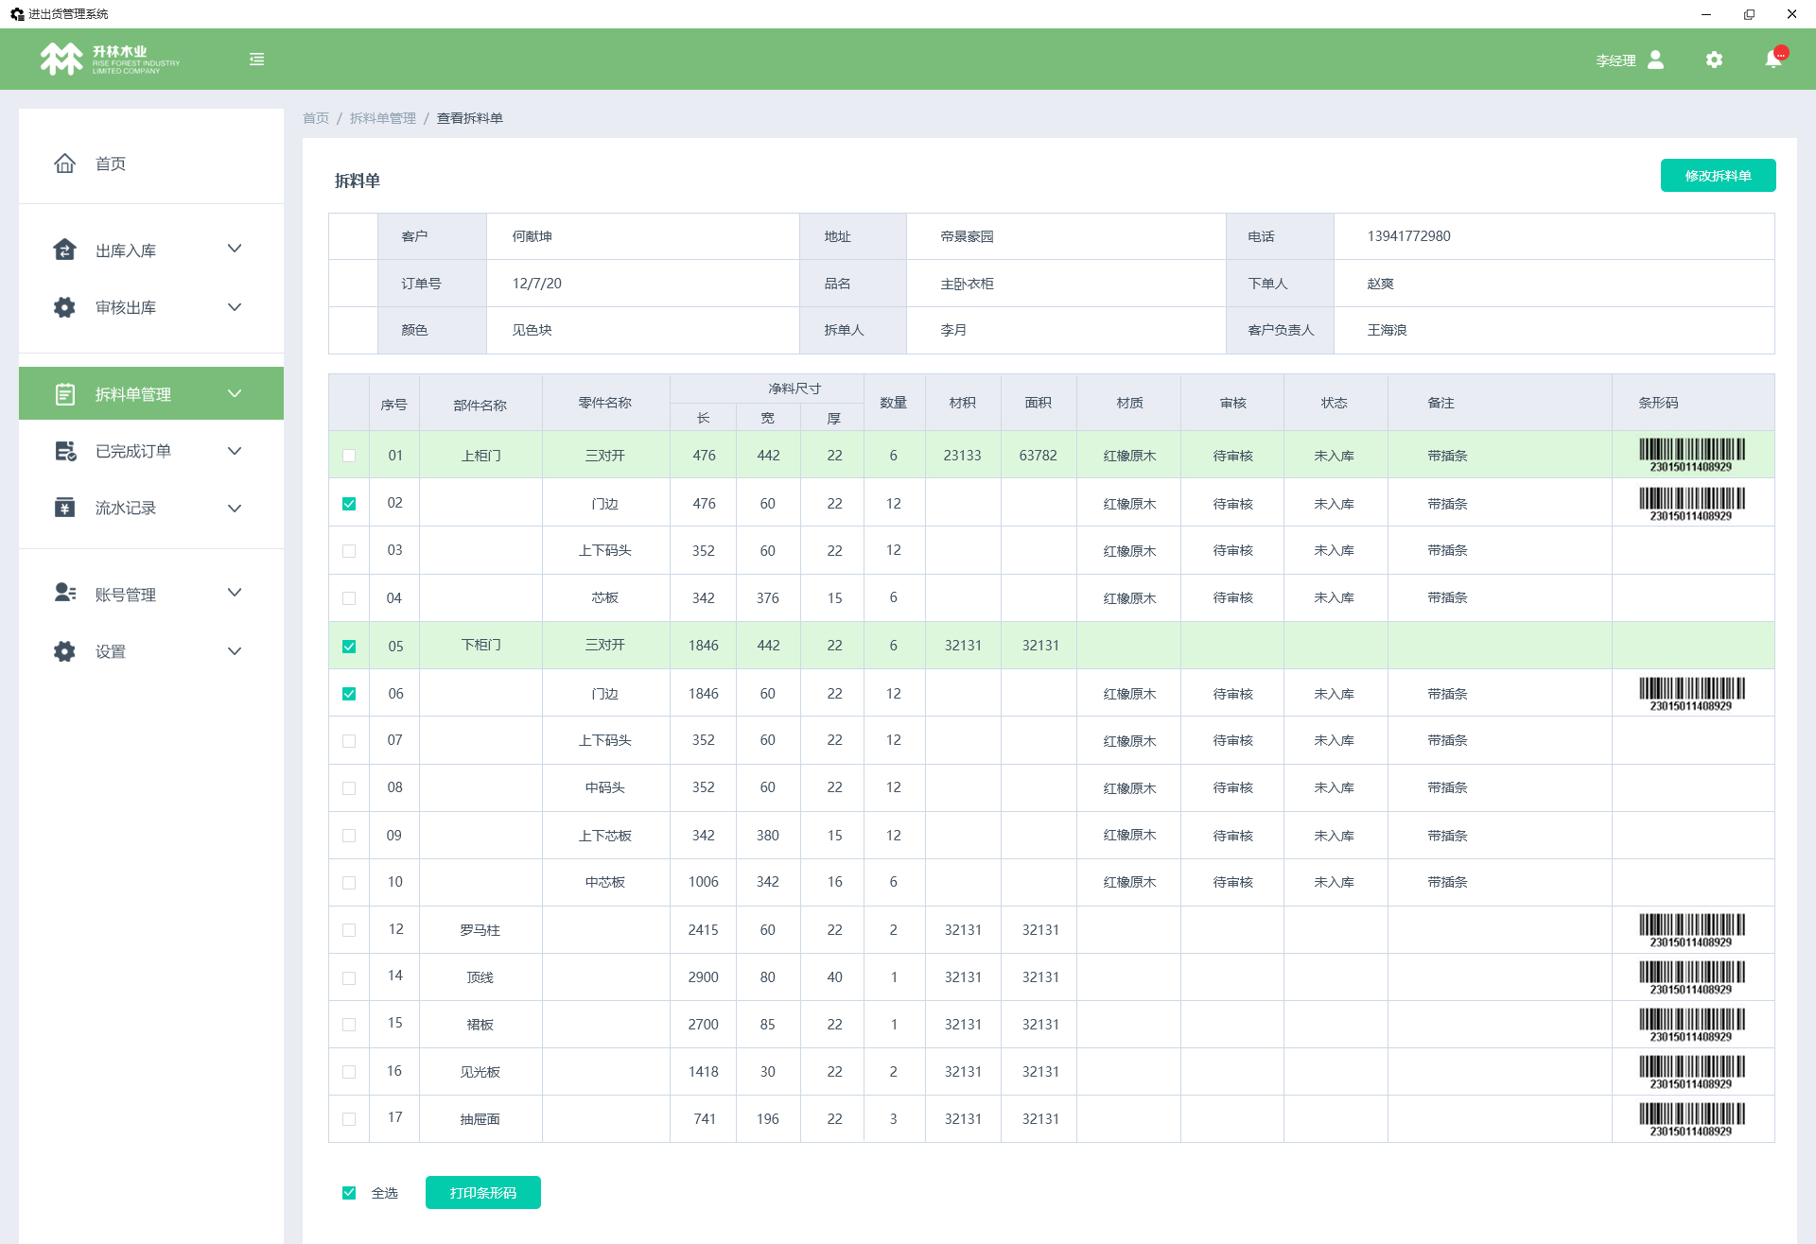Click the barcode for 罗马柱 row

(1692, 930)
